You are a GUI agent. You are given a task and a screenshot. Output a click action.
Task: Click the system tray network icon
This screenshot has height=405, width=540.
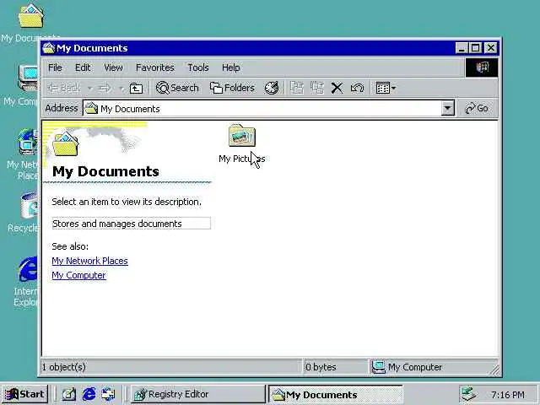tap(469, 394)
